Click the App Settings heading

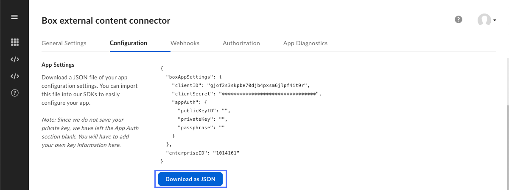[58, 65]
